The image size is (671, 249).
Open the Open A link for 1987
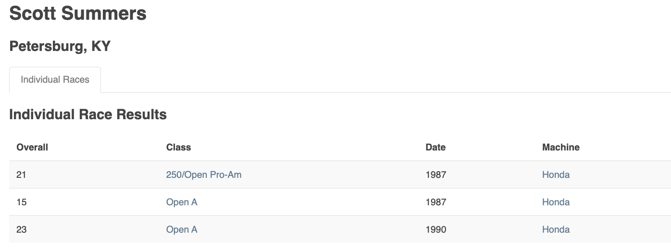(182, 202)
